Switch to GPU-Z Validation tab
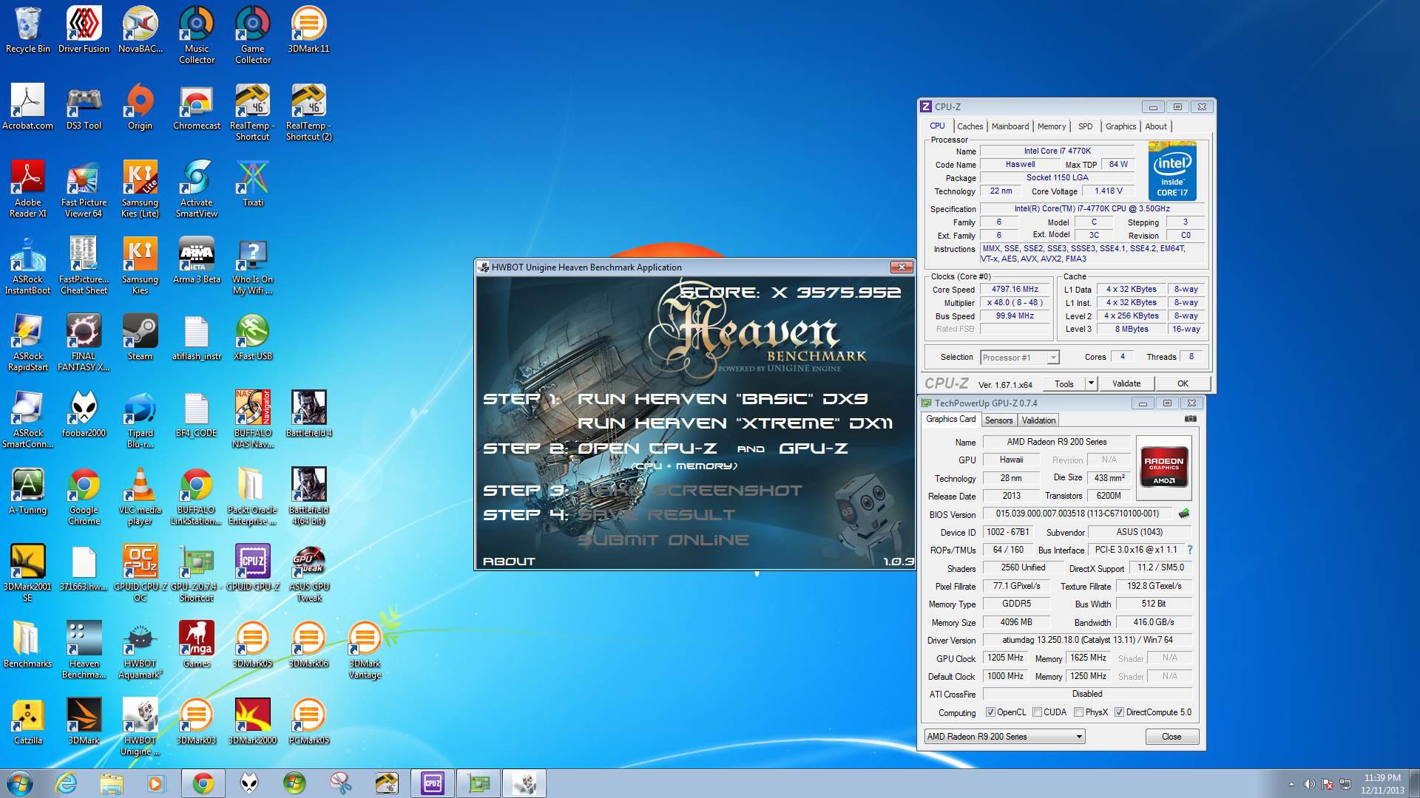The width and height of the screenshot is (1420, 798). click(x=1038, y=420)
